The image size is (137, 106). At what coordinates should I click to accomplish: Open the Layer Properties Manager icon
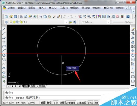tap(6, 22)
